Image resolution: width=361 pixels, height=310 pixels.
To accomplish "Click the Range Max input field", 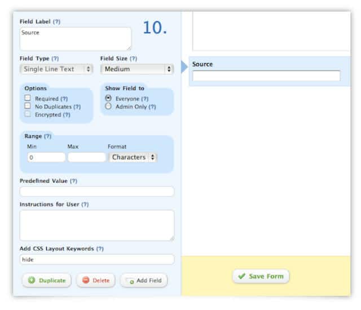I will pyautogui.click(x=86, y=157).
